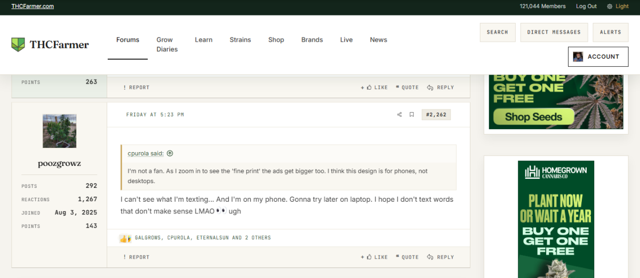Open poozgrowz profile via username
This screenshot has width=640, height=278.
[x=59, y=163]
